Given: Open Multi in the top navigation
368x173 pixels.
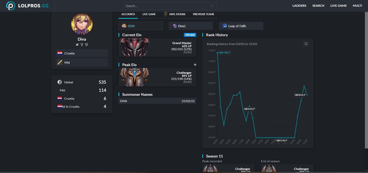Looking at the screenshot, I should (357, 6).
